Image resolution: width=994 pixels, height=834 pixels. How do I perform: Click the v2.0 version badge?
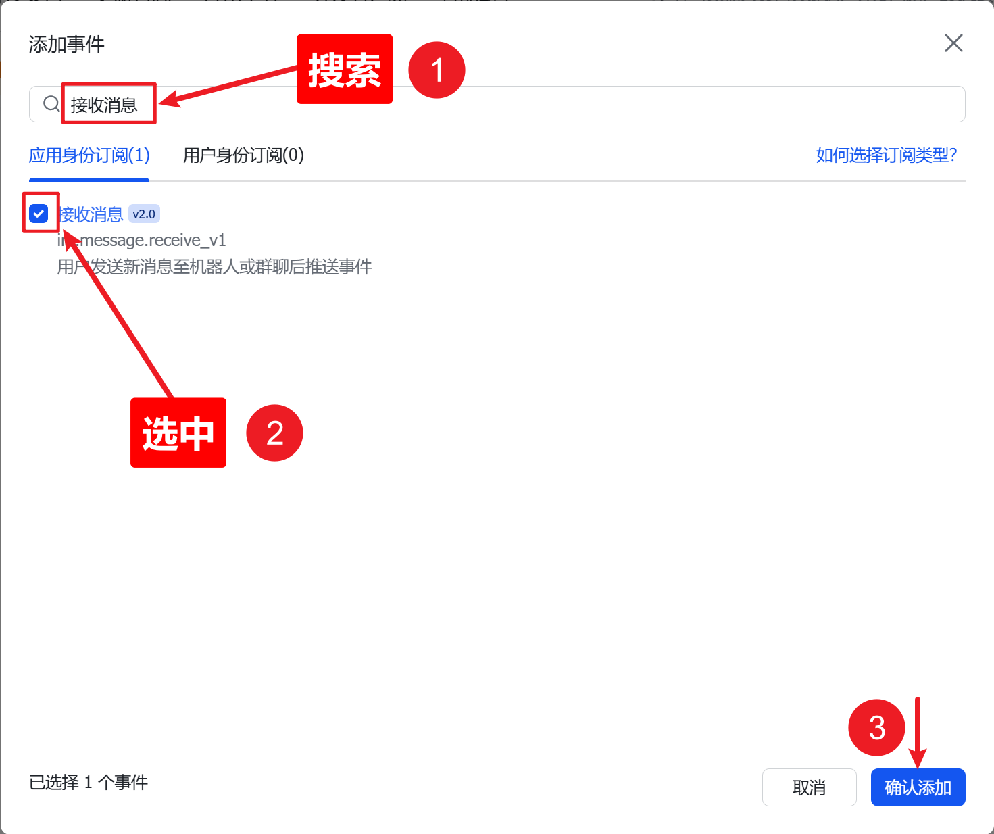pyautogui.click(x=143, y=214)
